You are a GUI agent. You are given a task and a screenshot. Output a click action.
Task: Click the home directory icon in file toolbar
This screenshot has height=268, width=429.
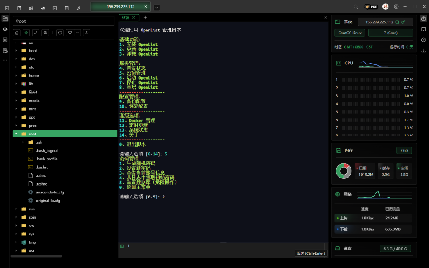tap(17, 33)
